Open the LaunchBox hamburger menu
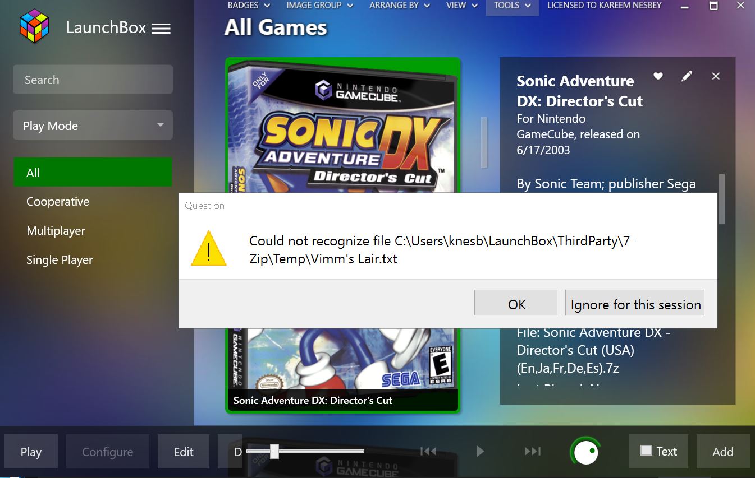The width and height of the screenshot is (755, 478). tap(161, 28)
